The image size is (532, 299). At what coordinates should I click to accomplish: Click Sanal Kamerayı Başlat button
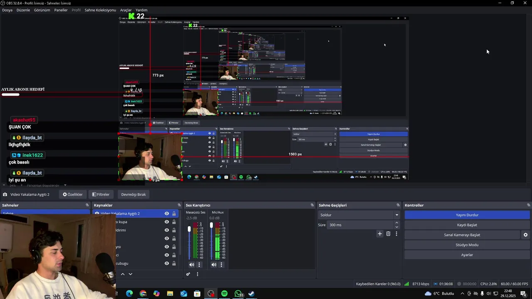coord(462,235)
